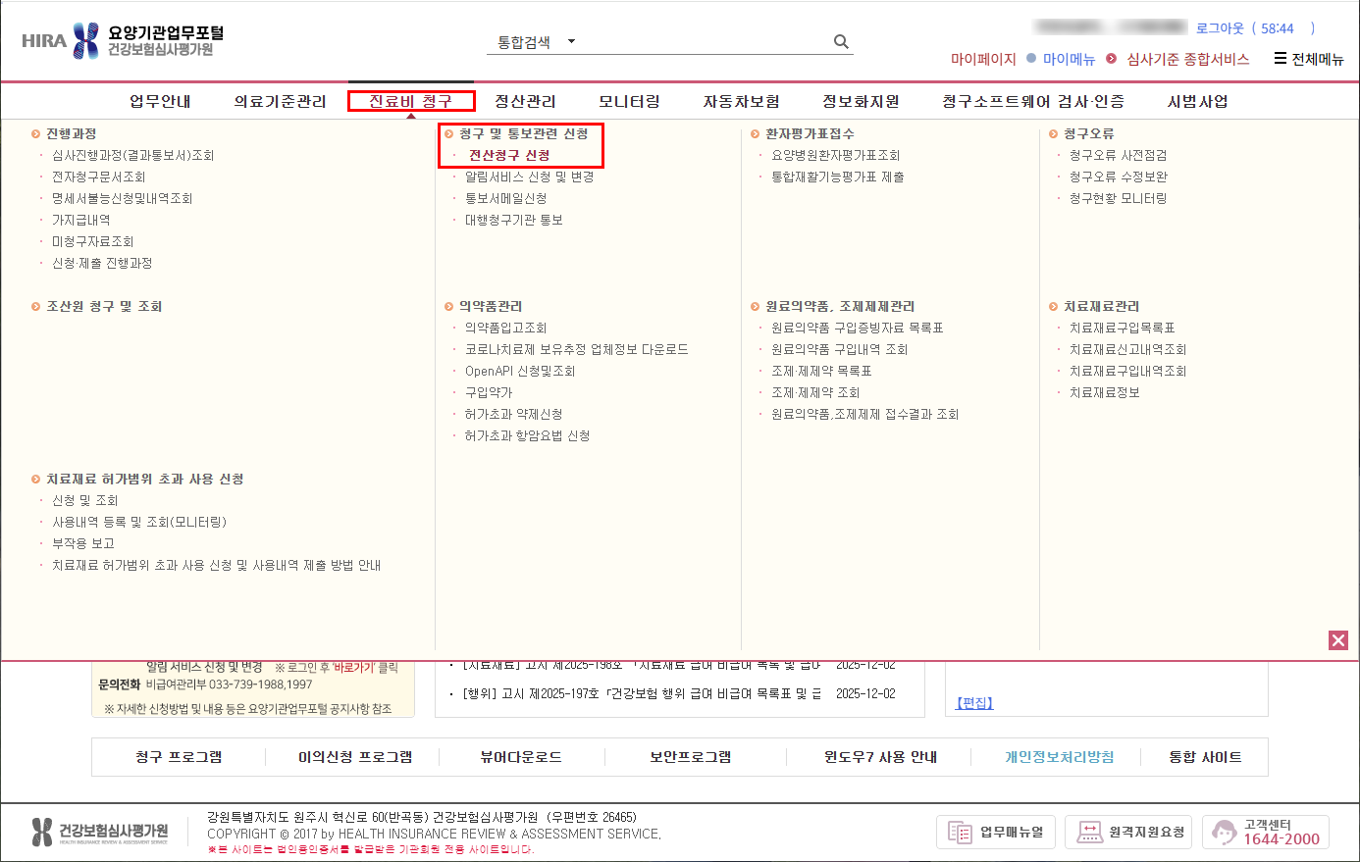Close the mega menu with the X

point(1338,640)
